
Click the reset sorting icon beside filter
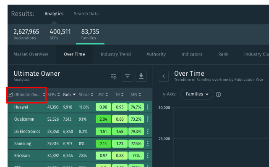click(114, 77)
